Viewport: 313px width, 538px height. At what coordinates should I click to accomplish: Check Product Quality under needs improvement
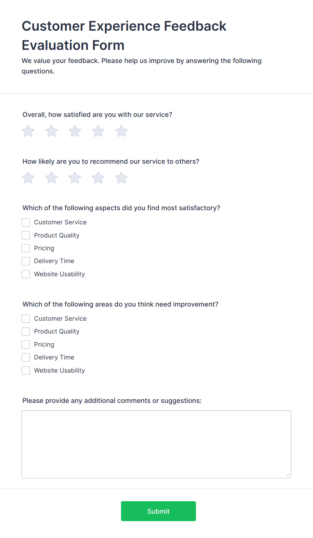26,331
